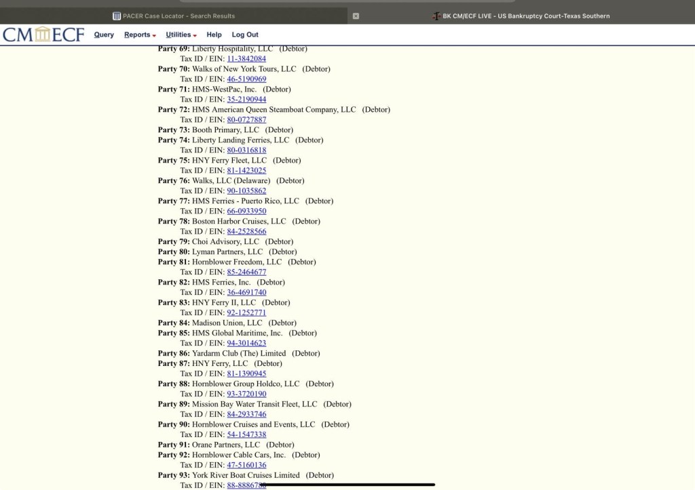Viewport: 695px width, 490px height.
Task: Open EIN 47-5160136 for Hornblower Cable Cars
Action: coord(246,466)
